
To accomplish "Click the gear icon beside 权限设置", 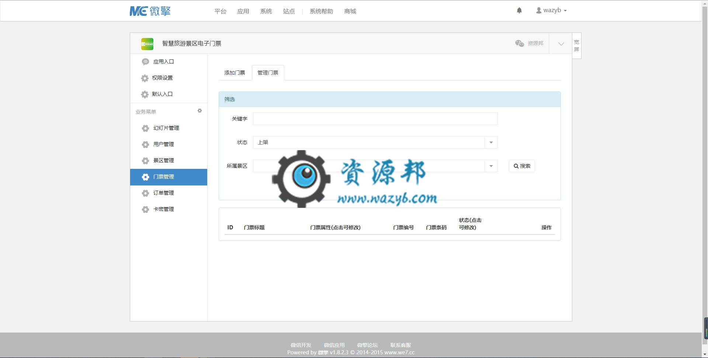I will click(x=145, y=78).
